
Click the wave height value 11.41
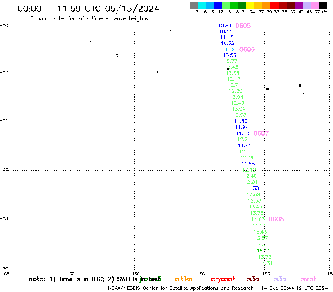click(244, 146)
